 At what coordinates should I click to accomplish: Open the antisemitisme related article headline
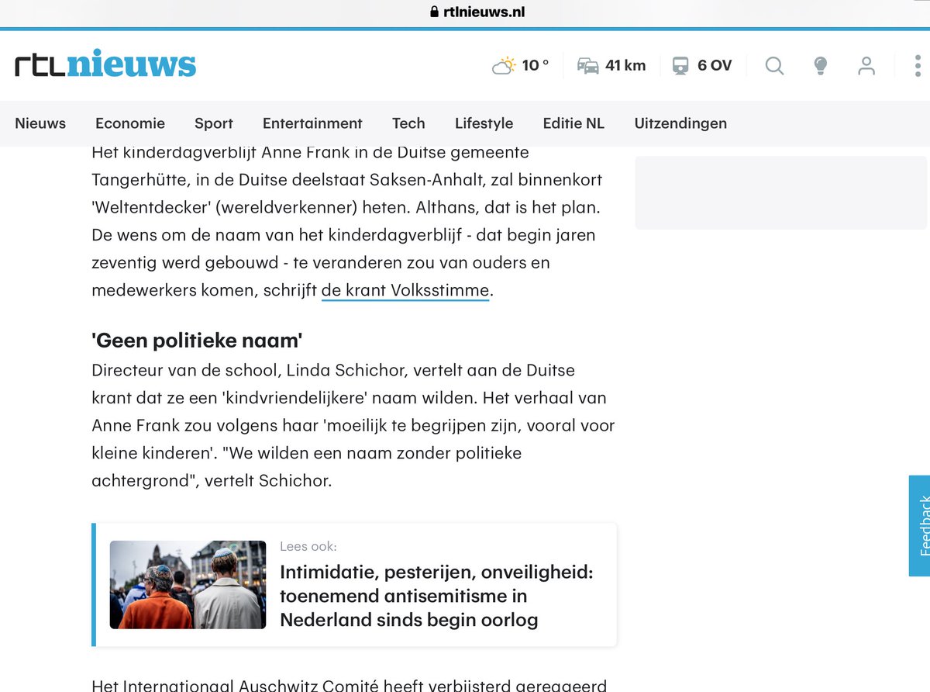pos(436,596)
